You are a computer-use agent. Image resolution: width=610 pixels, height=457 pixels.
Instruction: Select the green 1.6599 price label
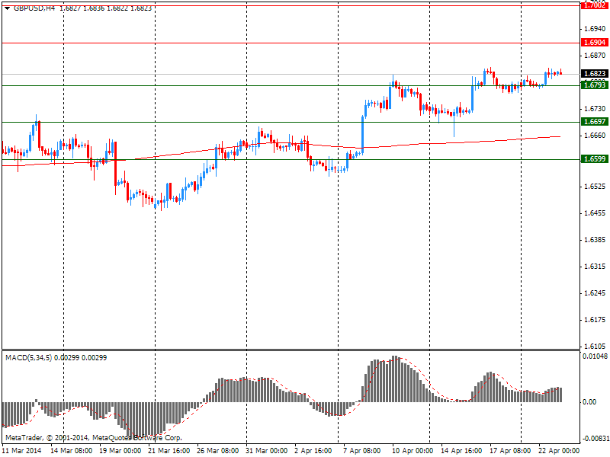point(594,159)
